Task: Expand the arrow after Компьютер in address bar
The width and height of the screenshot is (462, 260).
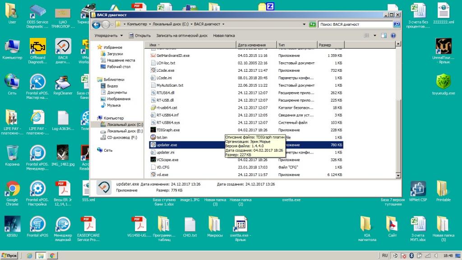Action: coord(150,24)
